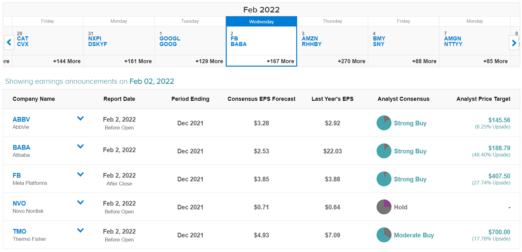
Task: Open FB ticker in Wednesday calendar cell
Action: coord(234,39)
